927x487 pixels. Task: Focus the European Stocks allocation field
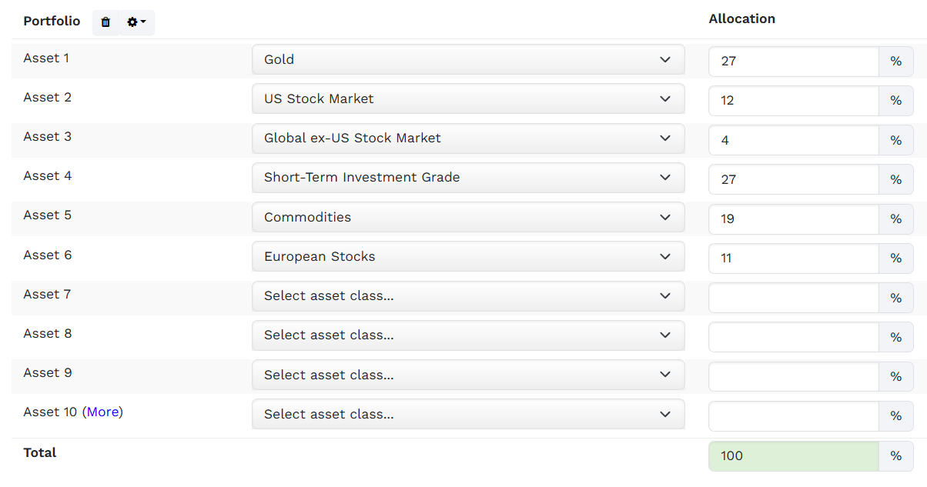click(x=794, y=259)
